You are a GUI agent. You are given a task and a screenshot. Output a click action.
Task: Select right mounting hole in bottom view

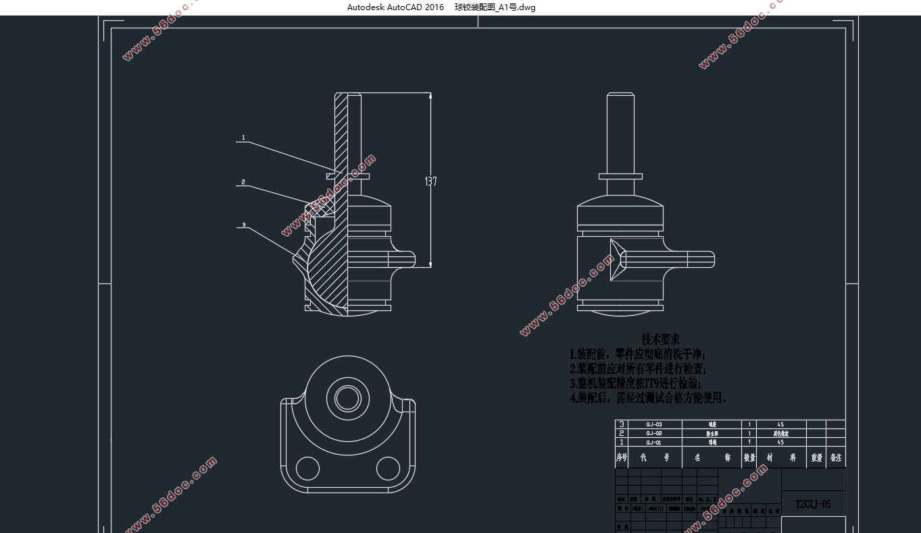click(388, 468)
